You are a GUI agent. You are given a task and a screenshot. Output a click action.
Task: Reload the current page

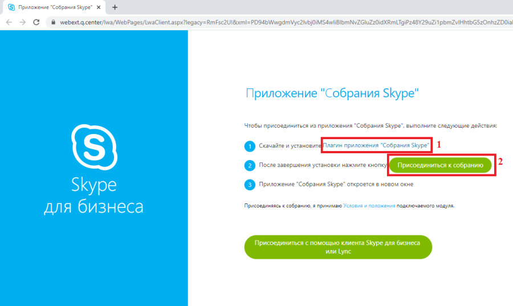36,22
